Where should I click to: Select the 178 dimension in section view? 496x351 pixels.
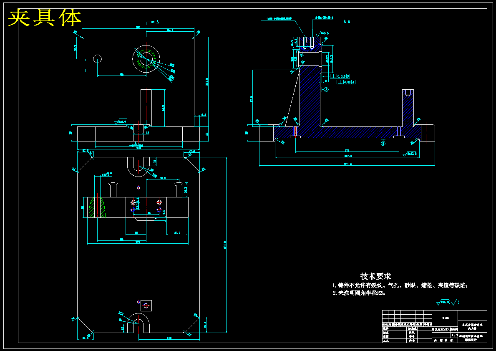click(347, 150)
